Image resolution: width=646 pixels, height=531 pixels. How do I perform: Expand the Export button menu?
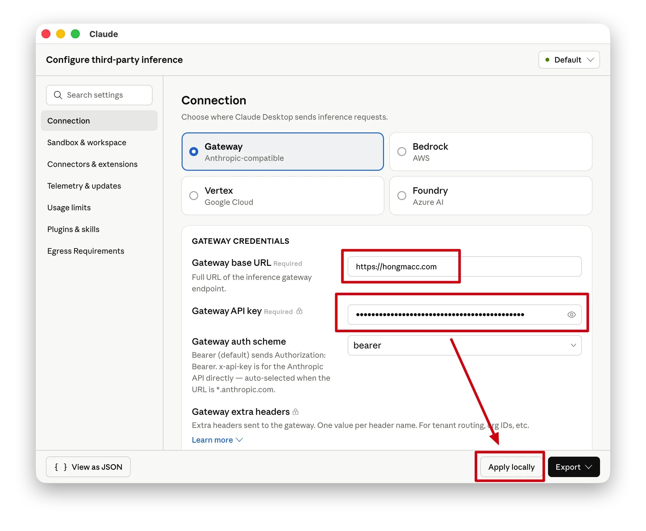(574, 467)
